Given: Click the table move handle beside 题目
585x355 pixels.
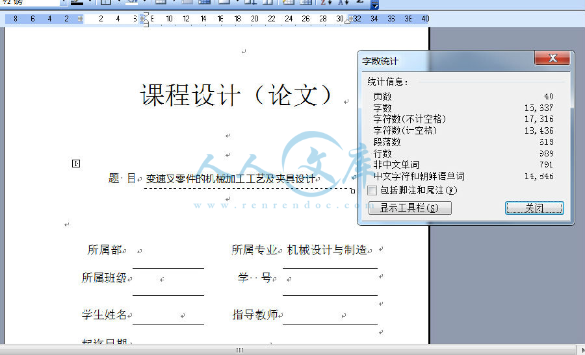Looking at the screenshot, I should pyautogui.click(x=76, y=163).
